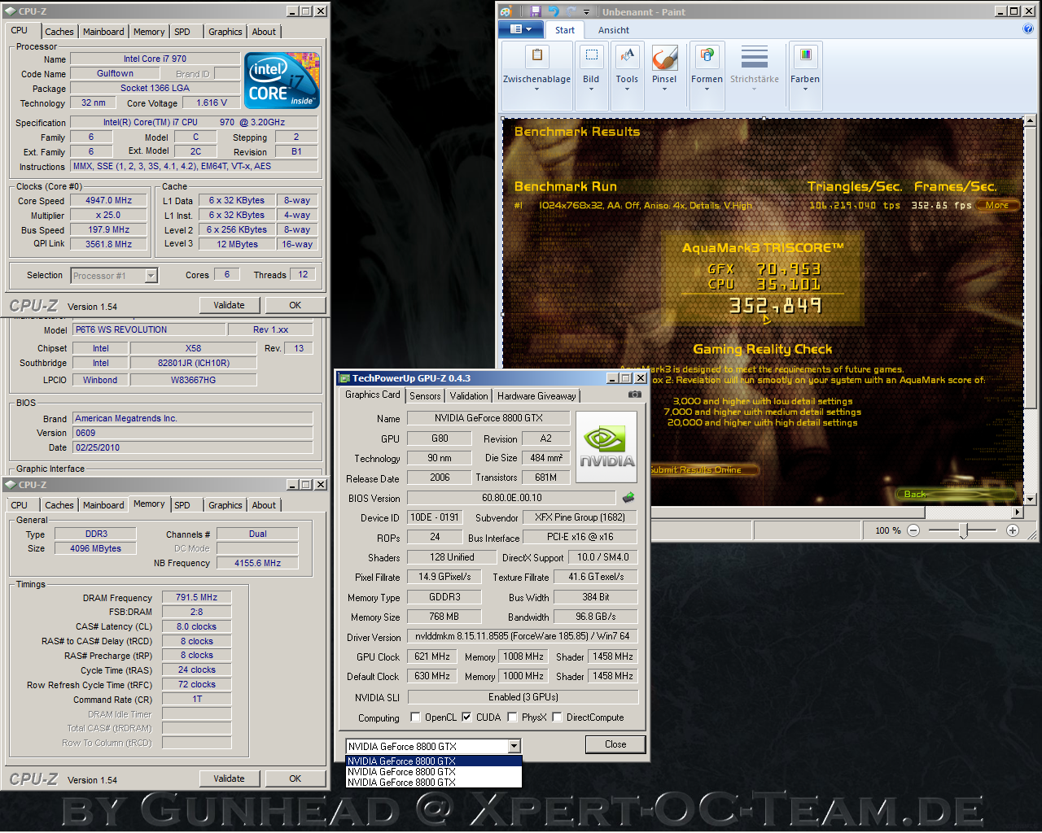Open the Validation tab in GPU-Z
Image resolution: width=1042 pixels, height=833 pixels.
pos(469,396)
